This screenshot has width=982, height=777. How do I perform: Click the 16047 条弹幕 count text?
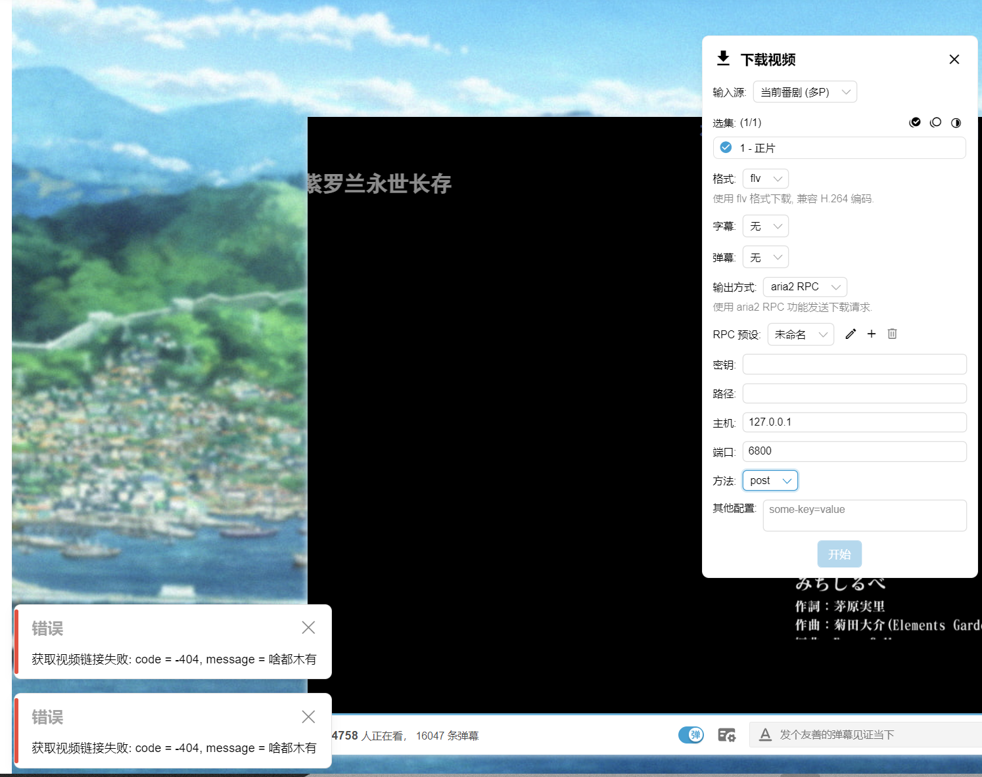click(447, 736)
